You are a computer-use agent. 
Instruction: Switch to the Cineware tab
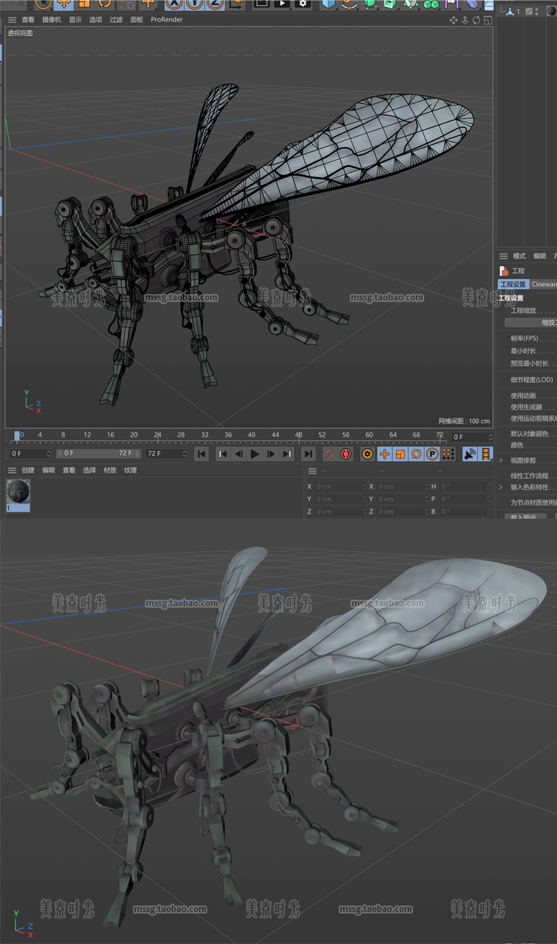click(x=544, y=284)
